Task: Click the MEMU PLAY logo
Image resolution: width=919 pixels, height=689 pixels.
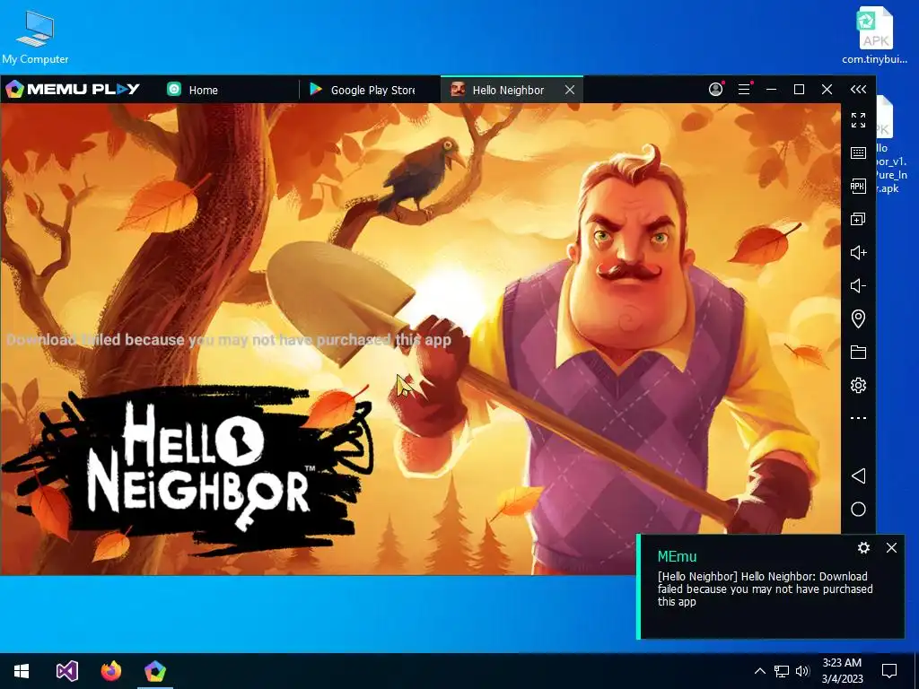Action: click(73, 89)
